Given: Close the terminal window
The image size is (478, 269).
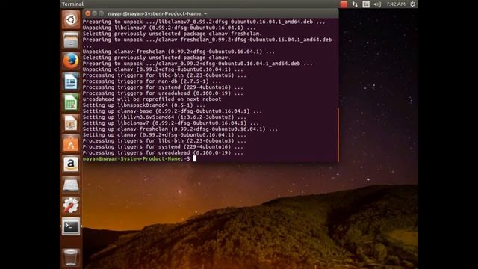Looking at the screenshot, I should point(88,13).
